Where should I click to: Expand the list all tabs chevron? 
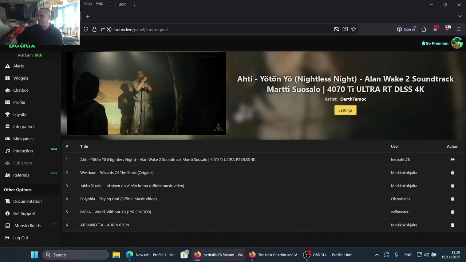(x=459, y=17)
